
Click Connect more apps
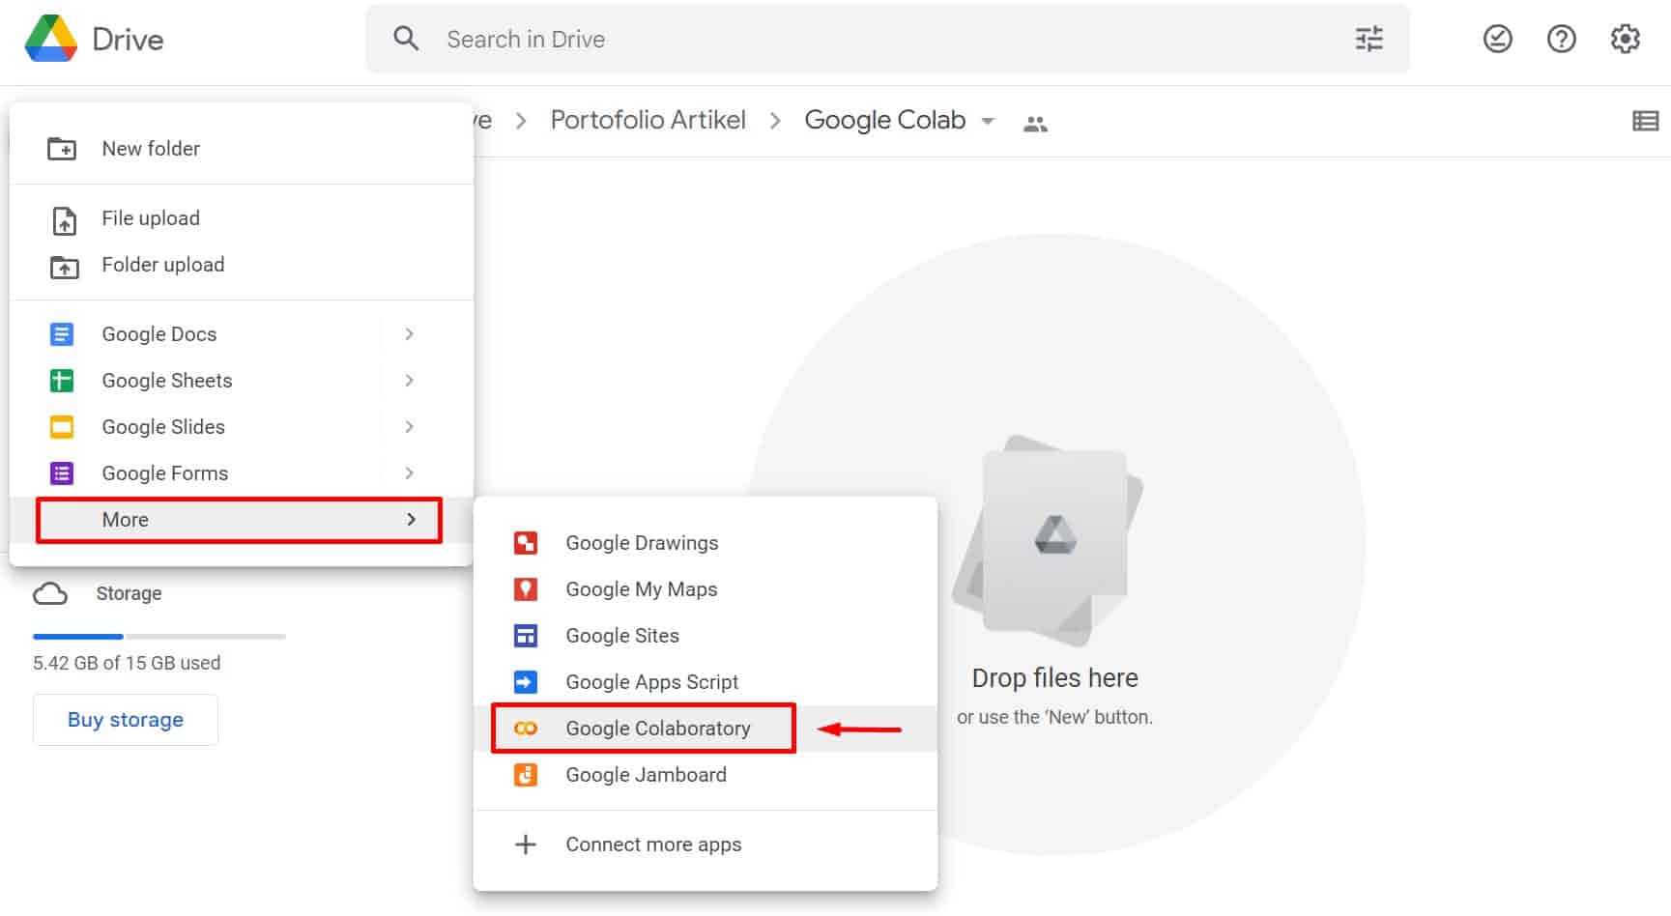[653, 844]
